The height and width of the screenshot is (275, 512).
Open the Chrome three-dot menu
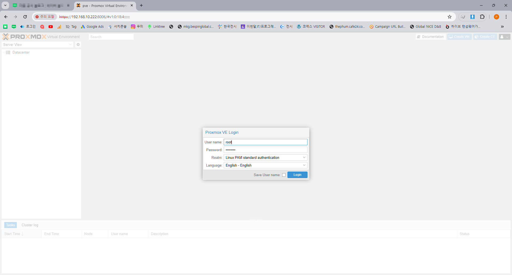point(506,17)
